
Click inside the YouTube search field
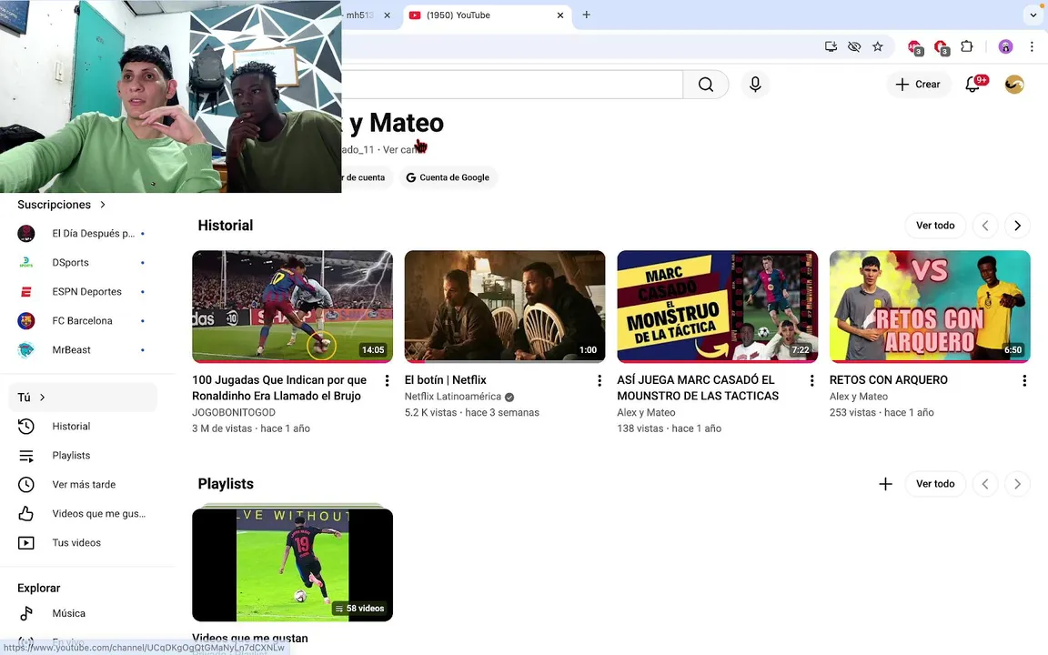pos(512,85)
